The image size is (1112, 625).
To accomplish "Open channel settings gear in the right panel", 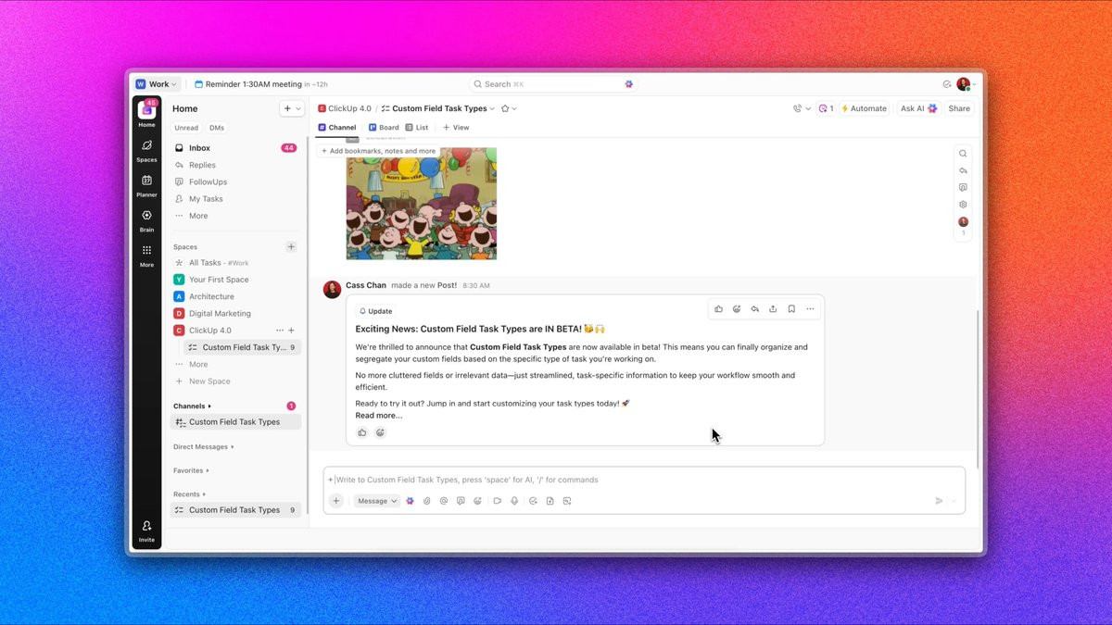I will (963, 205).
